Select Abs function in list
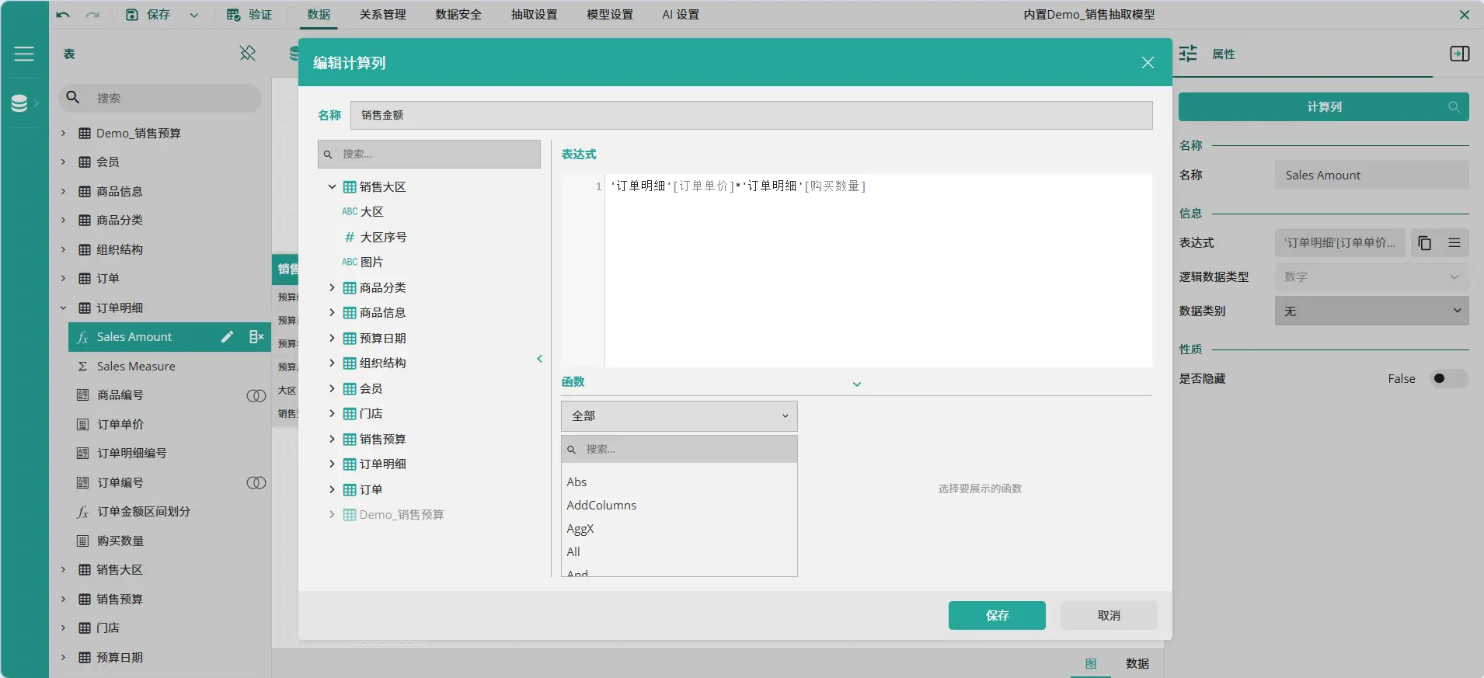Viewport: 1484px width, 678px height. tap(577, 482)
